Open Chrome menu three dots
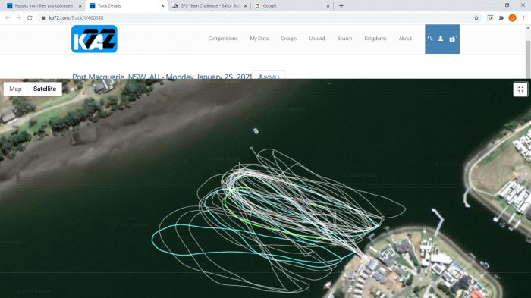 click(x=523, y=18)
